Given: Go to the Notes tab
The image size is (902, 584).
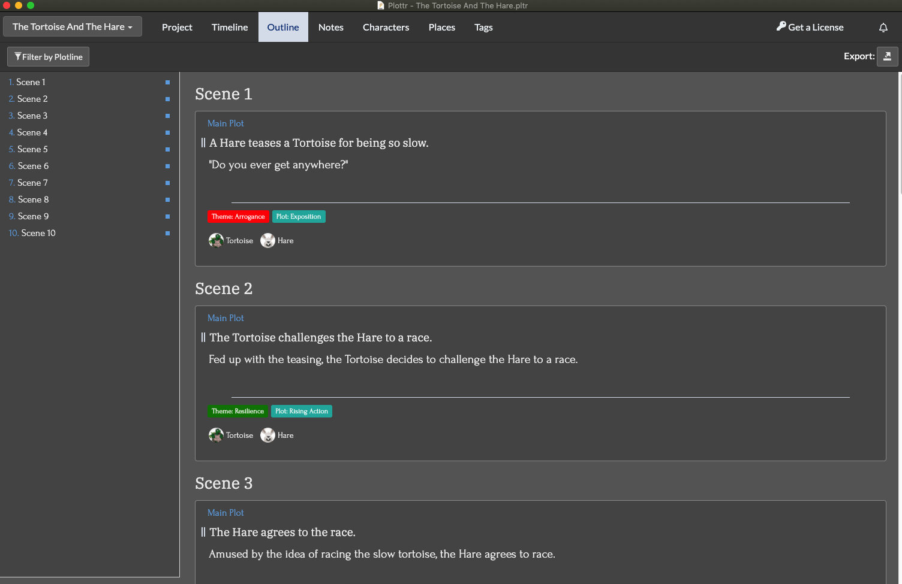Looking at the screenshot, I should (331, 27).
